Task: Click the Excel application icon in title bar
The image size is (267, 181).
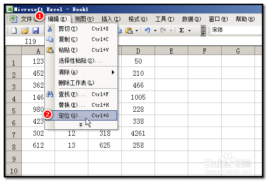Action: [x=10, y=9]
